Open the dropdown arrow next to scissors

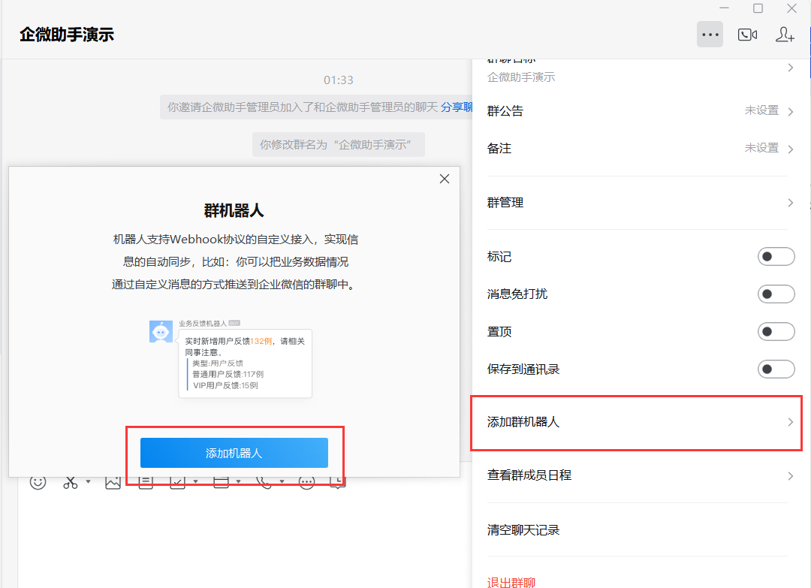(x=89, y=481)
